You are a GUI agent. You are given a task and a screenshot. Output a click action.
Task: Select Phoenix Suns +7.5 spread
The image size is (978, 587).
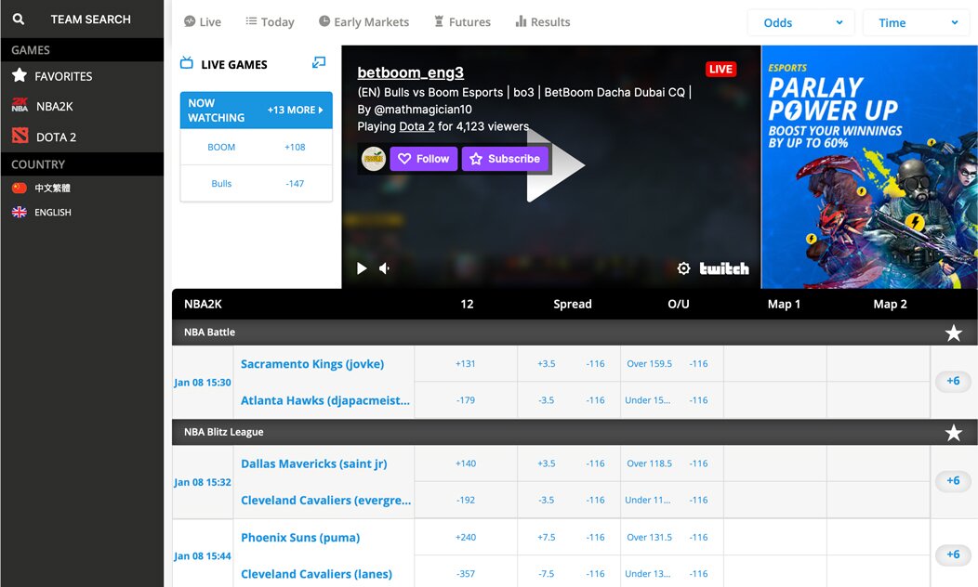tap(569, 537)
